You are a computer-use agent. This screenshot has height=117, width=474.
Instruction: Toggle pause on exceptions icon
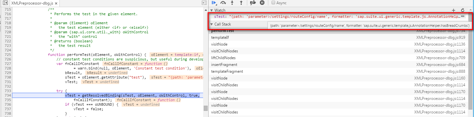coord(262,3)
